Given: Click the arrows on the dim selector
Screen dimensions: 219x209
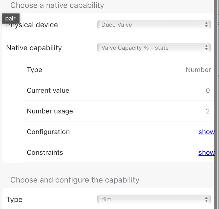Looking at the screenshot, I should click(206, 199).
